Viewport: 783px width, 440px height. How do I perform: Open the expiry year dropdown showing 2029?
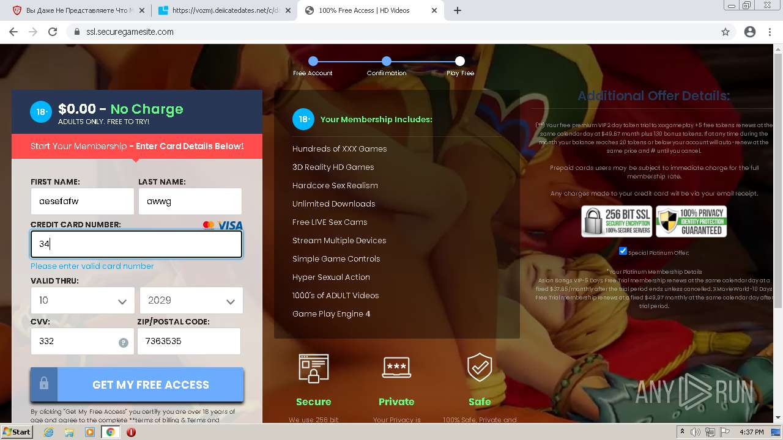click(x=191, y=301)
